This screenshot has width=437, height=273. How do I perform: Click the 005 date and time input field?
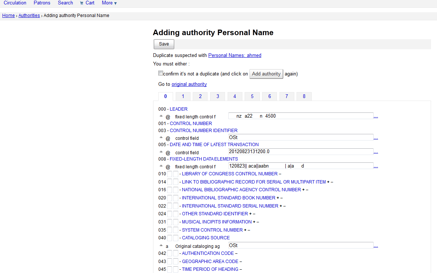tap(301, 152)
